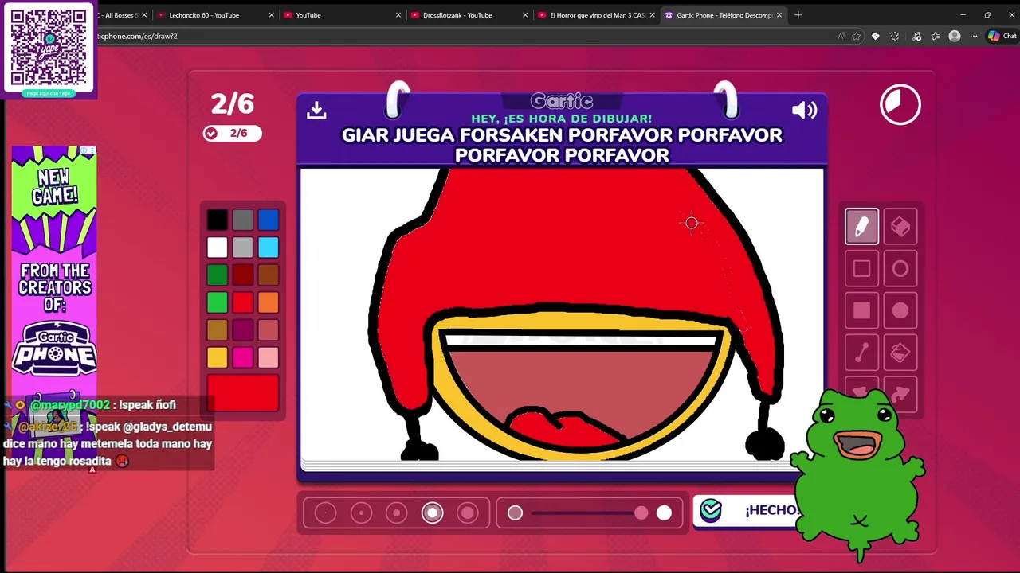Pick the golden brown color swatch
This screenshot has height=573, width=1020.
tap(218, 330)
